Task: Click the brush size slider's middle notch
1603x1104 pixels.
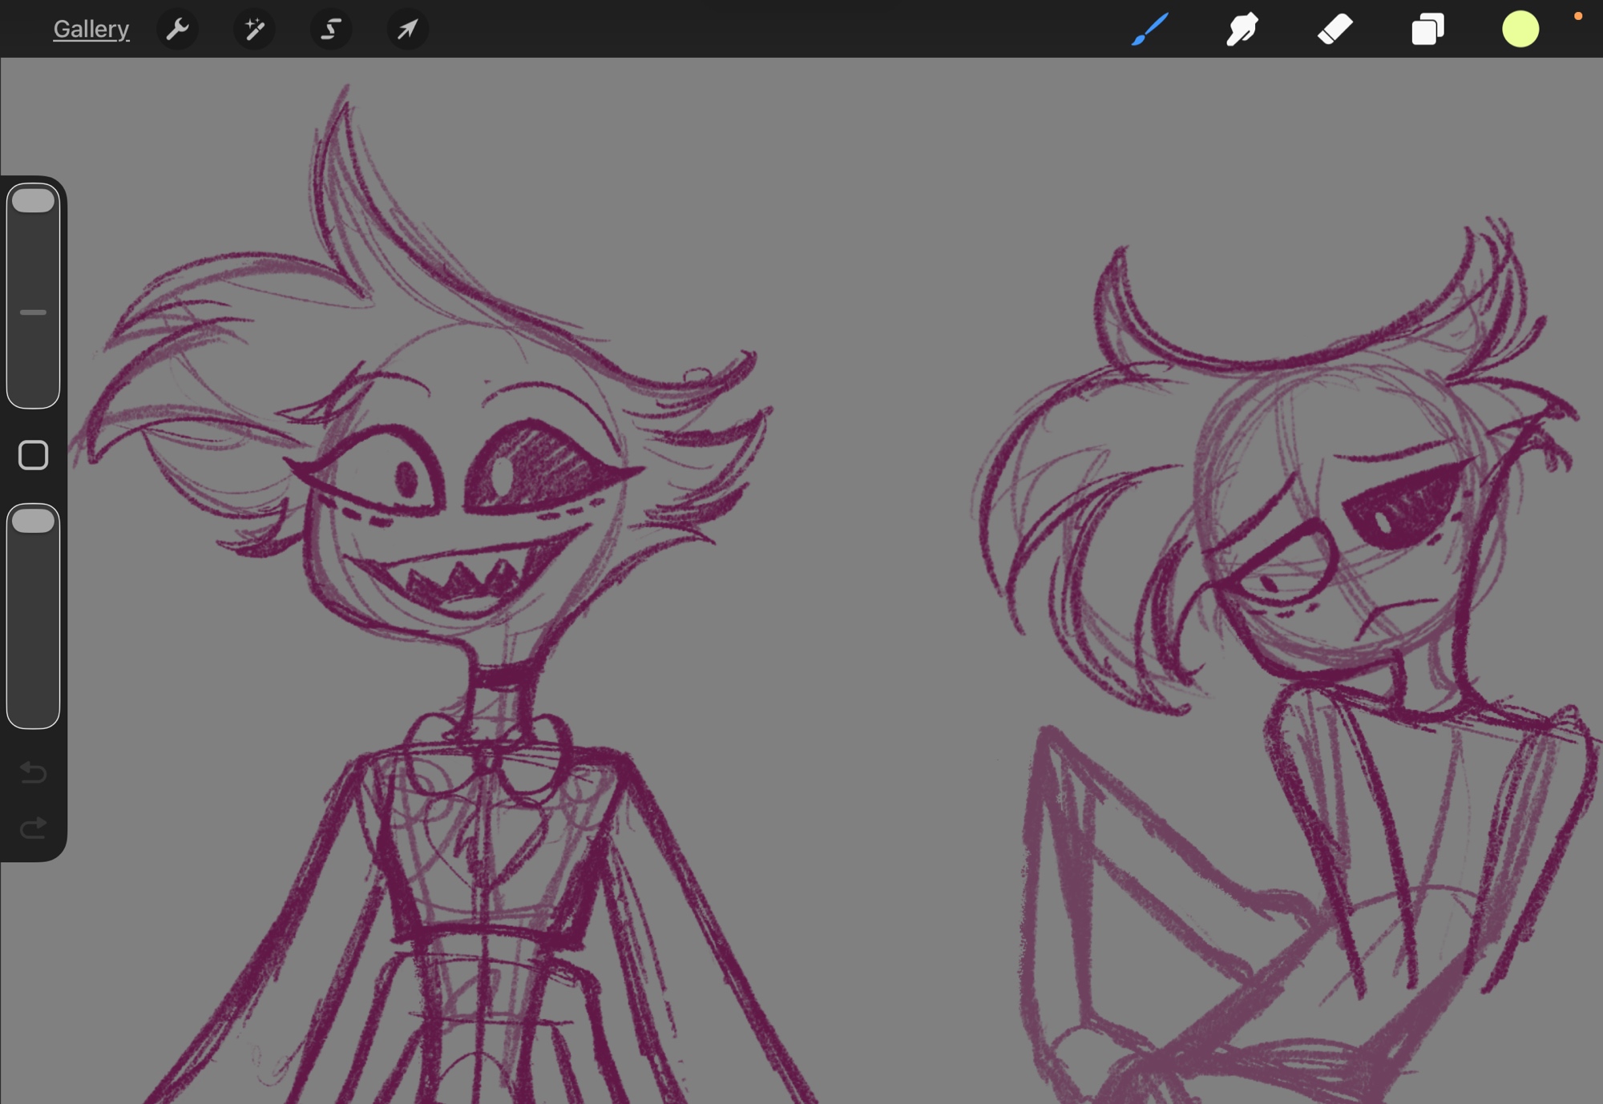Action: point(33,312)
